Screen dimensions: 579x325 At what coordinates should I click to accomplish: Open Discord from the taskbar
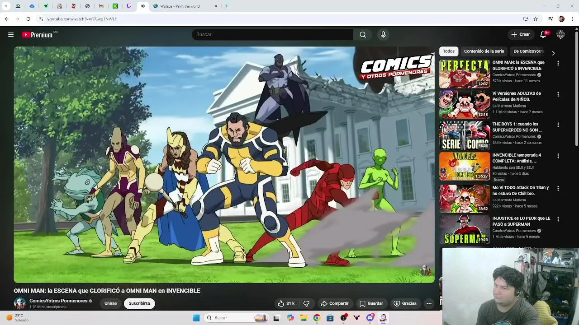(x=370, y=318)
